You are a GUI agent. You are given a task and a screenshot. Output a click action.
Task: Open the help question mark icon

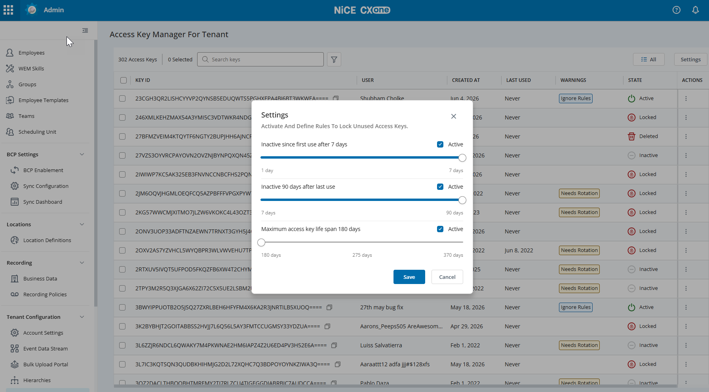(x=677, y=10)
